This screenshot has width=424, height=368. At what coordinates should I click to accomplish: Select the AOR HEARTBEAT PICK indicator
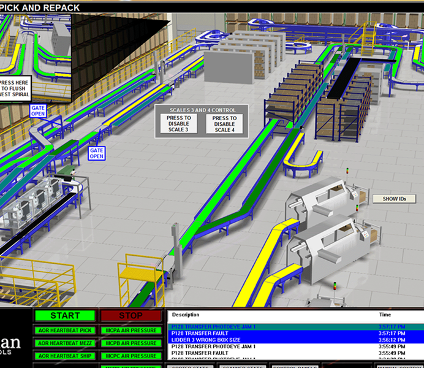point(65,331)
